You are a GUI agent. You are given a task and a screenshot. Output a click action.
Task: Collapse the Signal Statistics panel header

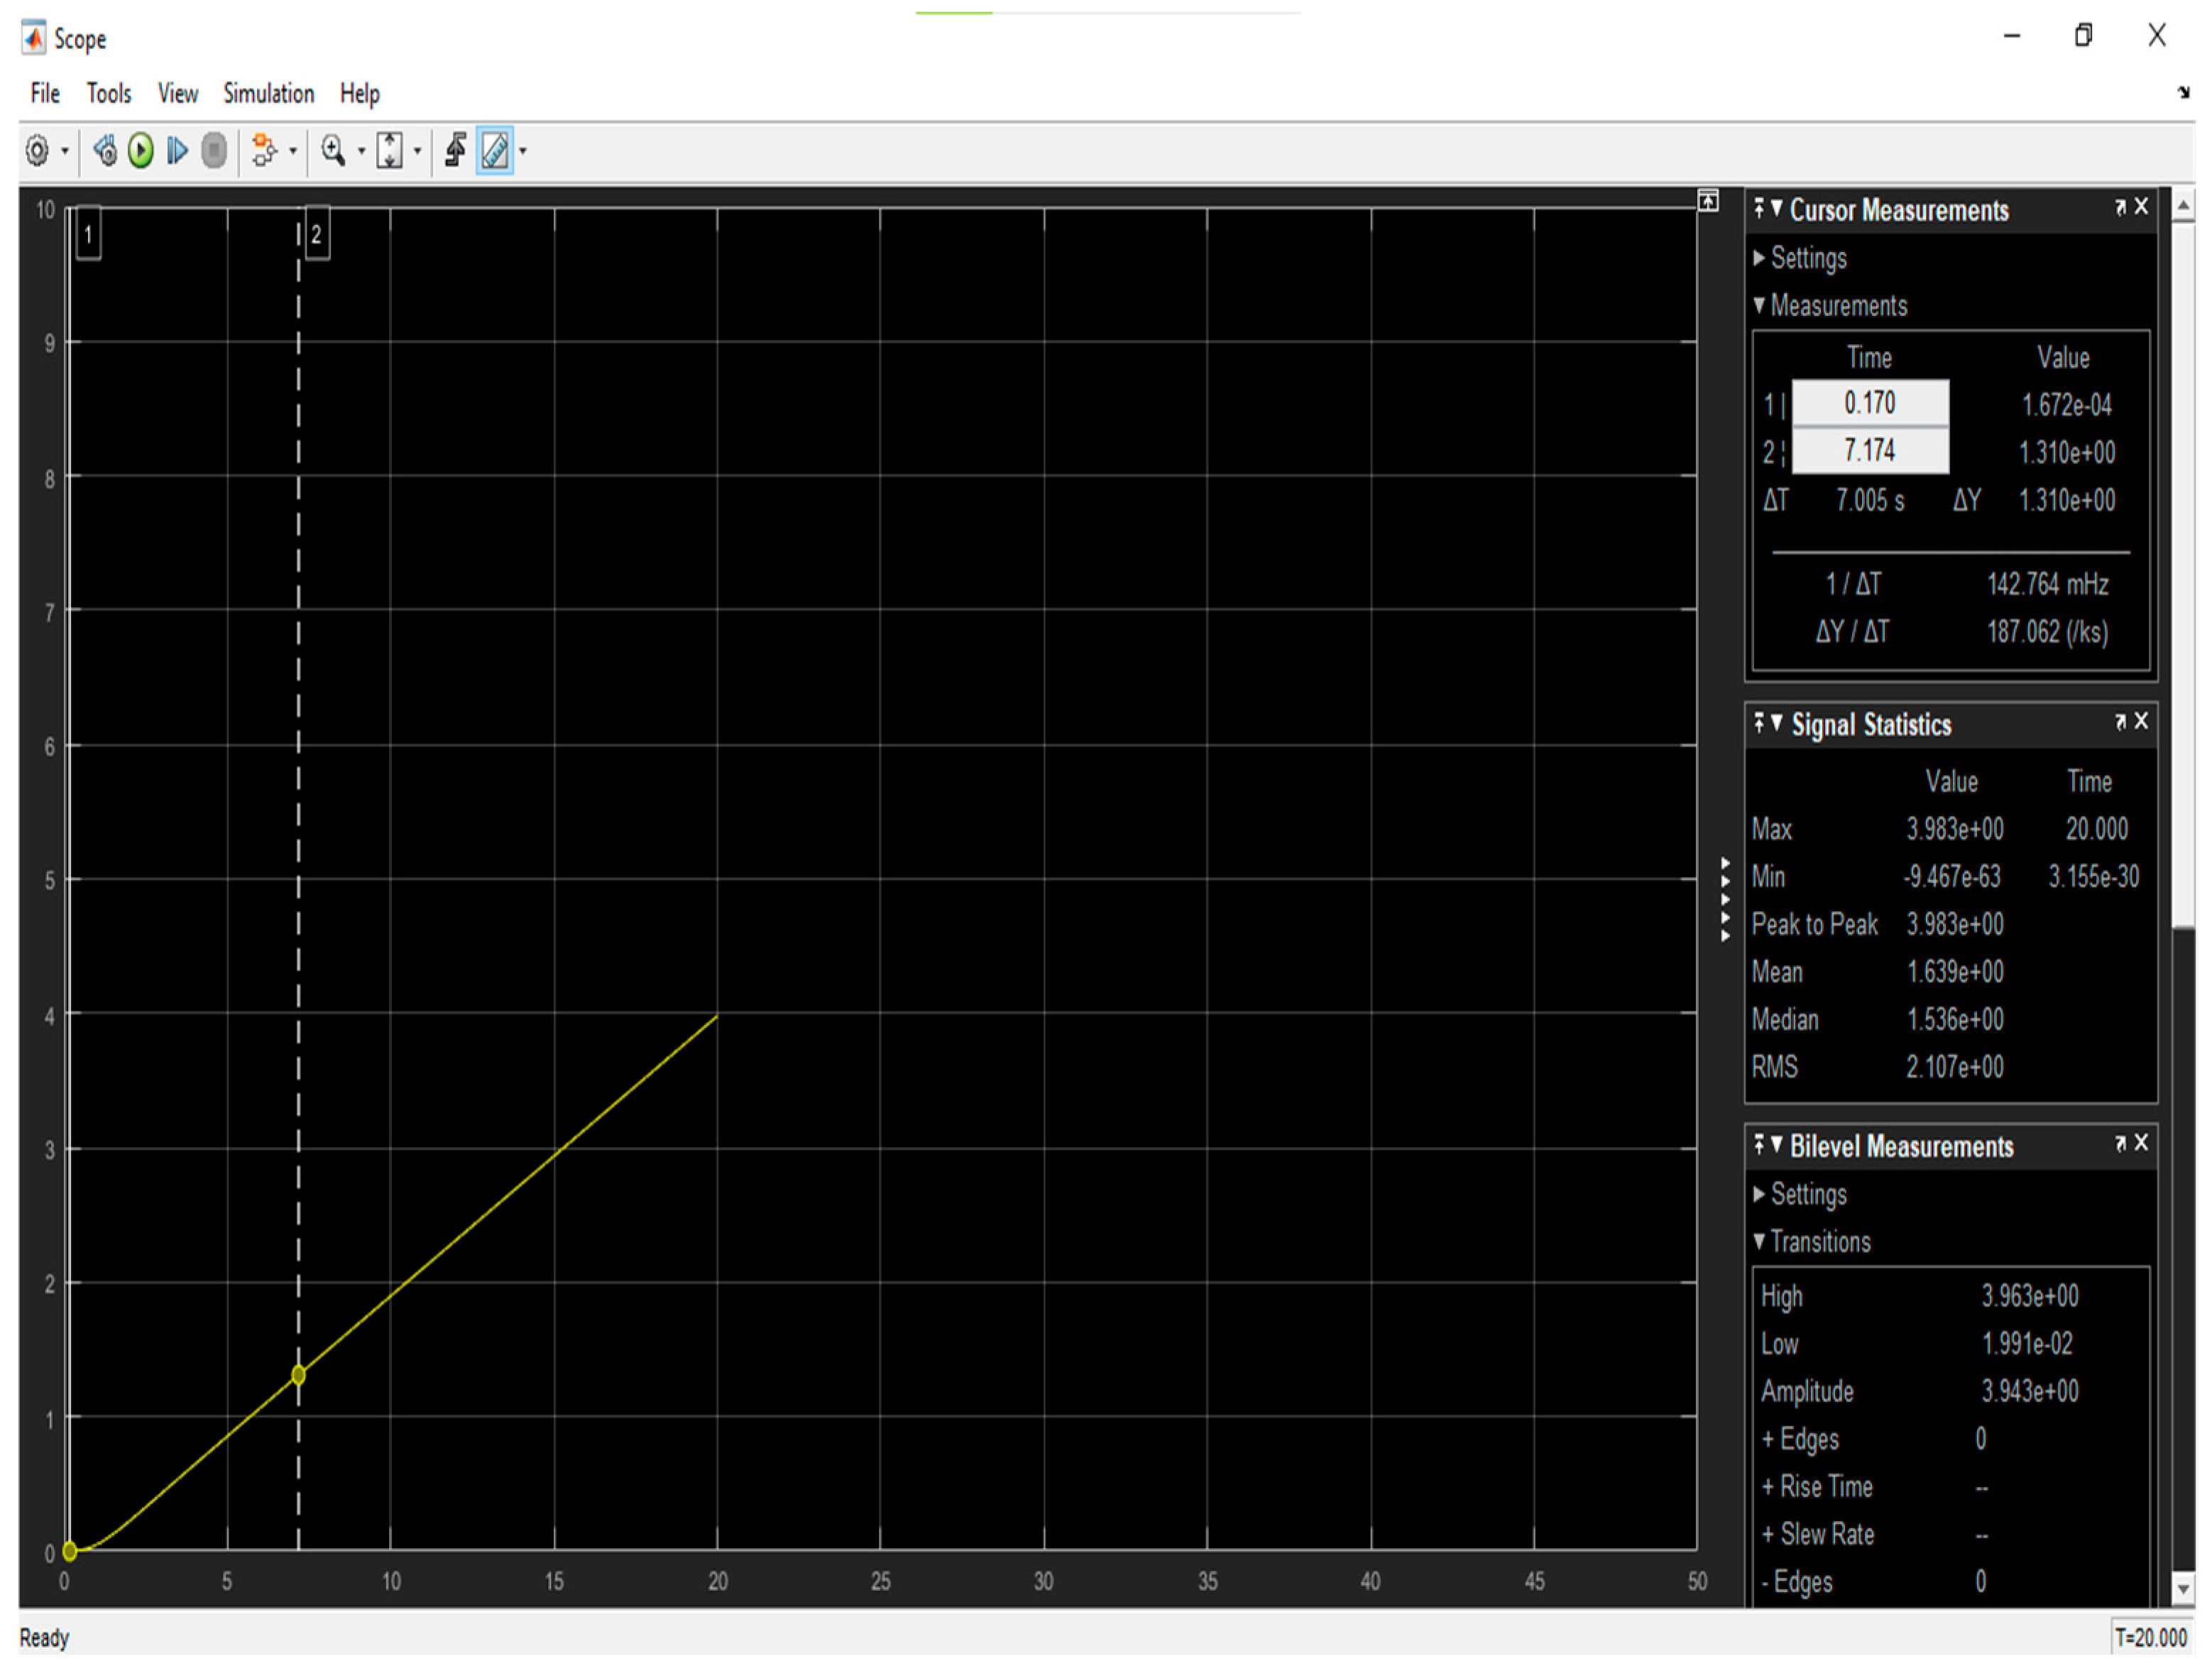[1776, 722]
